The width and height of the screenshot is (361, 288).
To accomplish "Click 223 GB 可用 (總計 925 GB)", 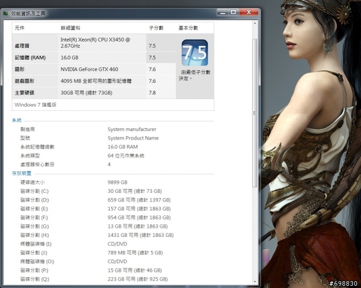I will pos(138,279).
